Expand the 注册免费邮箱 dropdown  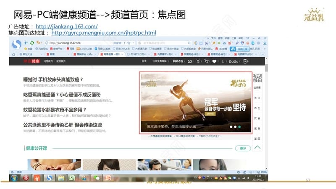pyautogui.click(x=161, y=61)
